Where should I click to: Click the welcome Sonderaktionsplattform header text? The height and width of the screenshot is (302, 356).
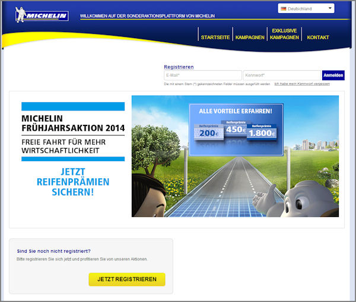pyautogui.click(x=147, y=16)
